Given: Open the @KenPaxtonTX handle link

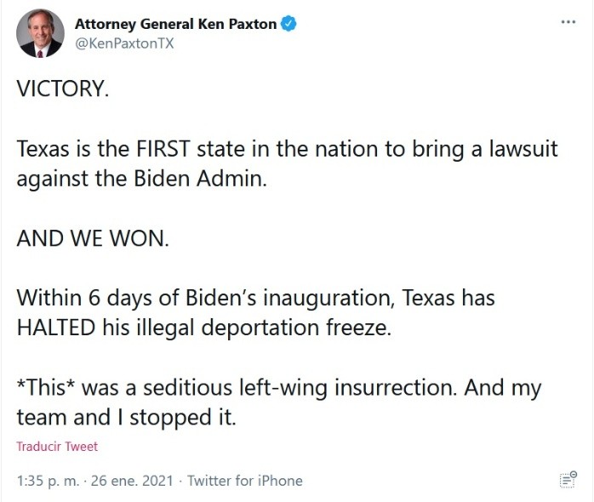Looking at the screenshot, I should click(x=124, y=43).
